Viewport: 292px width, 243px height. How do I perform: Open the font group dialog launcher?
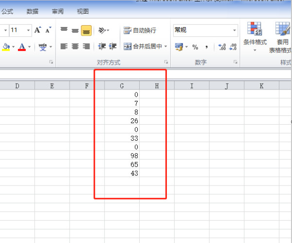coord(51,62)
